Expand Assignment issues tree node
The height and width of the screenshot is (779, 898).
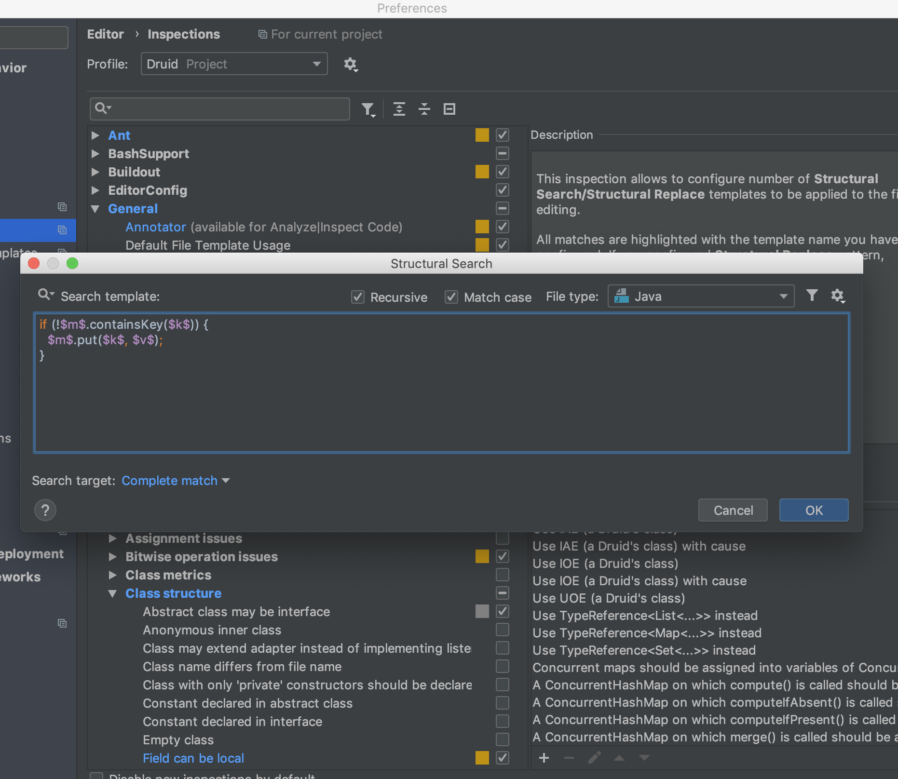click(x=113, y=538)
